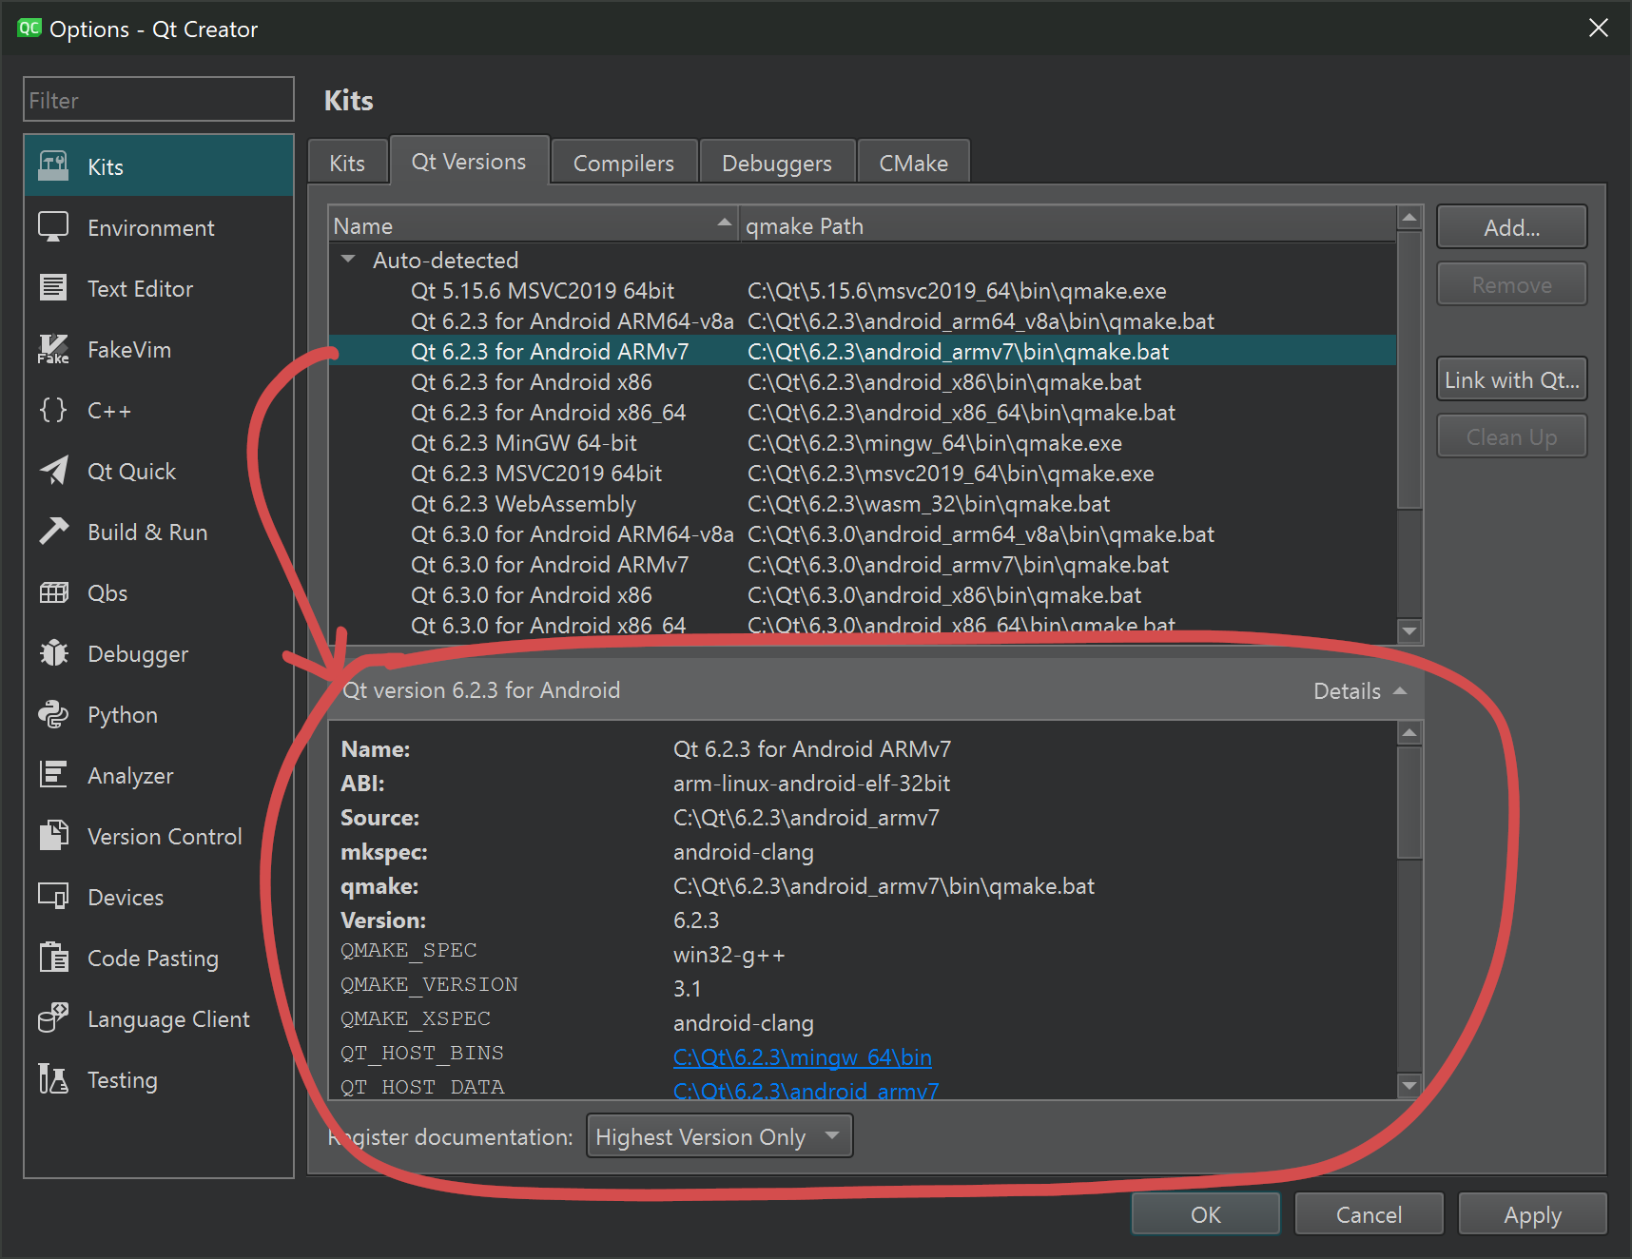1632x1259 pixels.
Task: Click Qt Quick paper plane icon
Action: coord(53,471)
